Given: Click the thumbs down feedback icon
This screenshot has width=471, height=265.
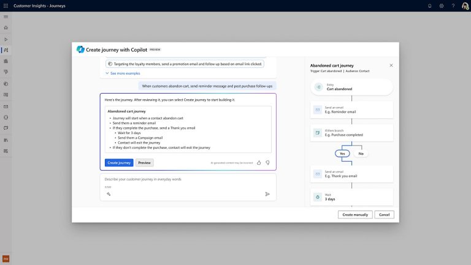Looking at the screenshot, I should pos(267,163).
